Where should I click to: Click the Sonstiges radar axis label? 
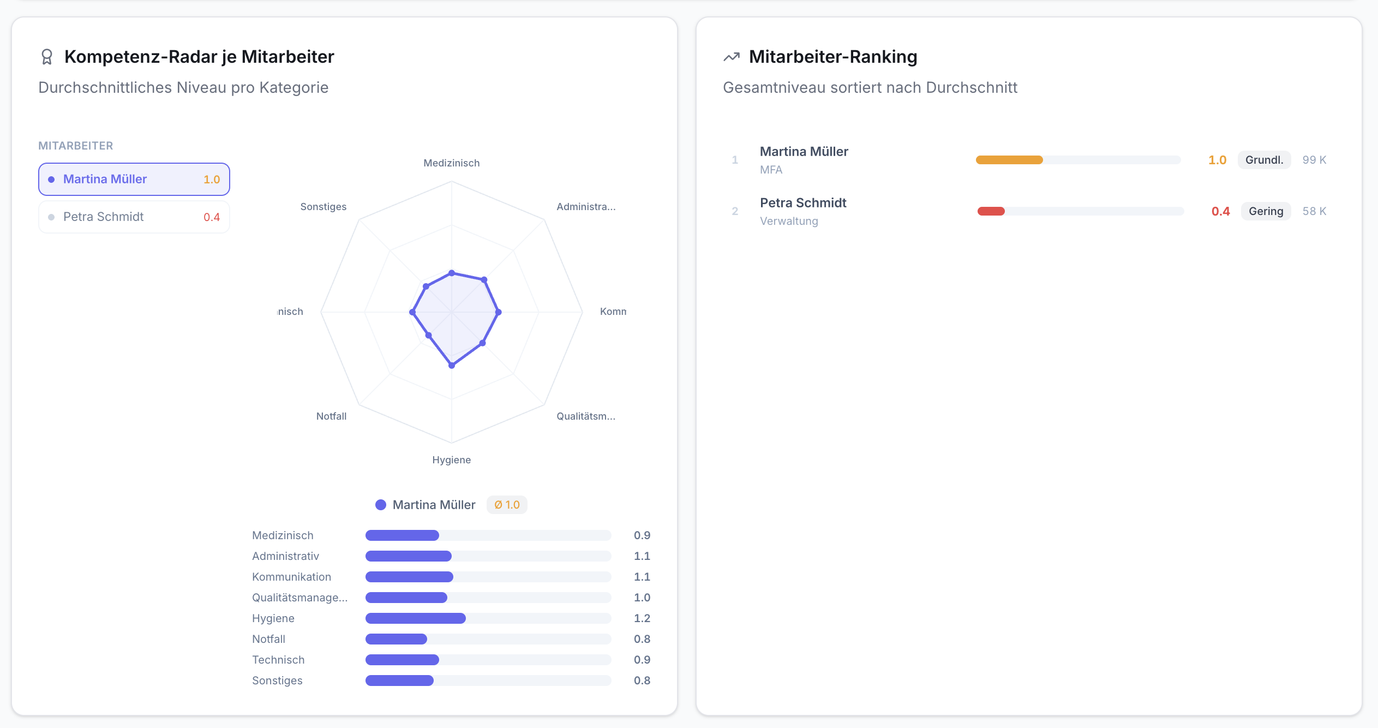[323, 207]
